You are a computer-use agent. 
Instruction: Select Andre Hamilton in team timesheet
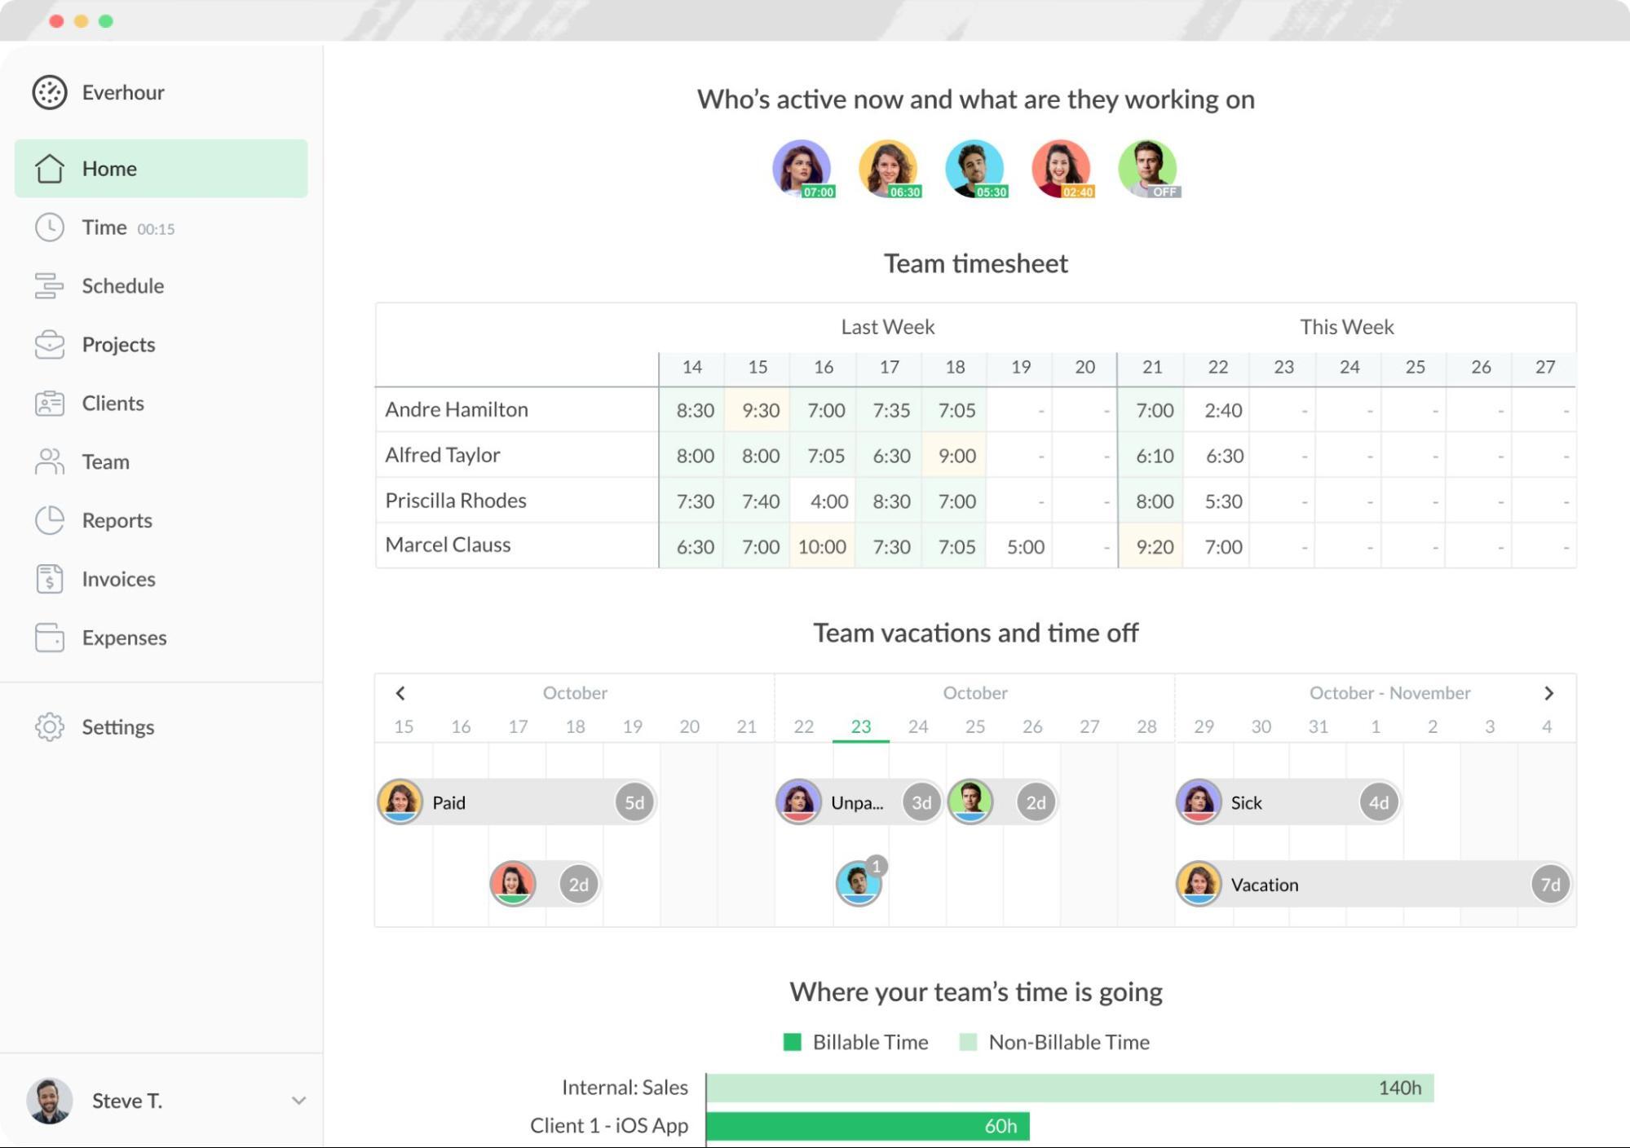click(x=457, y=408)
